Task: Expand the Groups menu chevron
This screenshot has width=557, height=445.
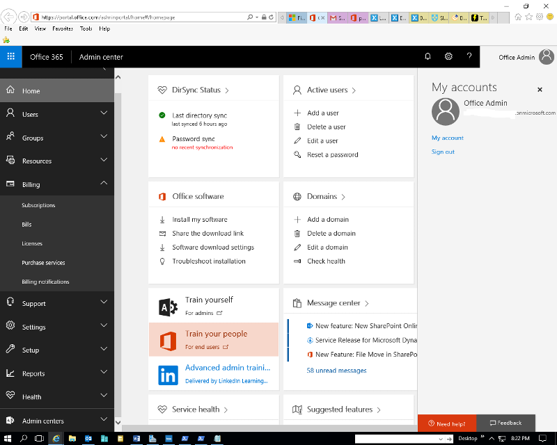Action: coord(104,136)
